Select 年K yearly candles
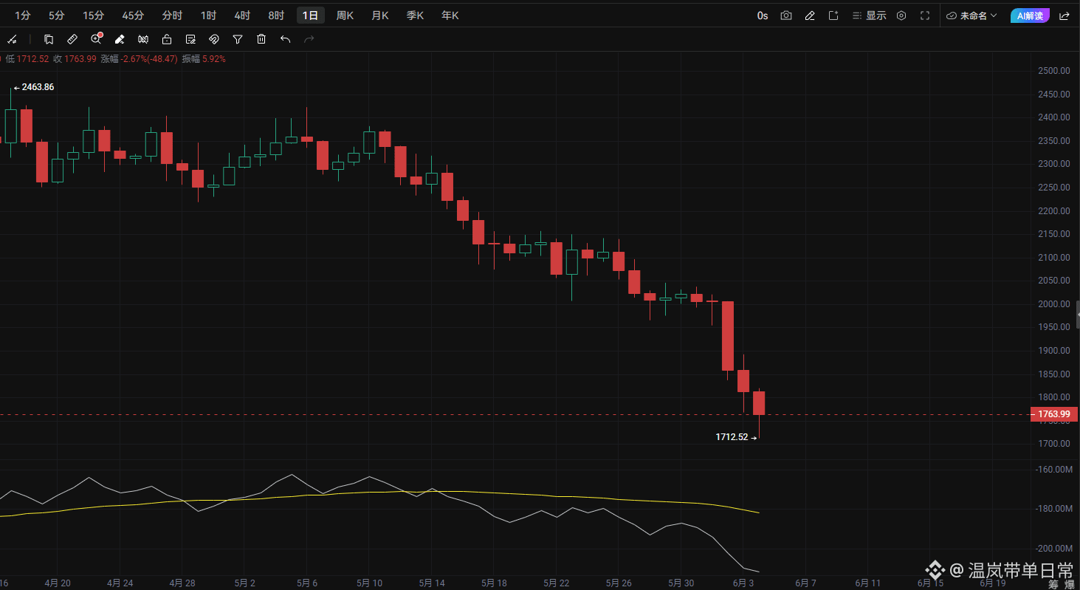Image resolution: width=1080 pixels, height=590 pixels. pos(450,16)
